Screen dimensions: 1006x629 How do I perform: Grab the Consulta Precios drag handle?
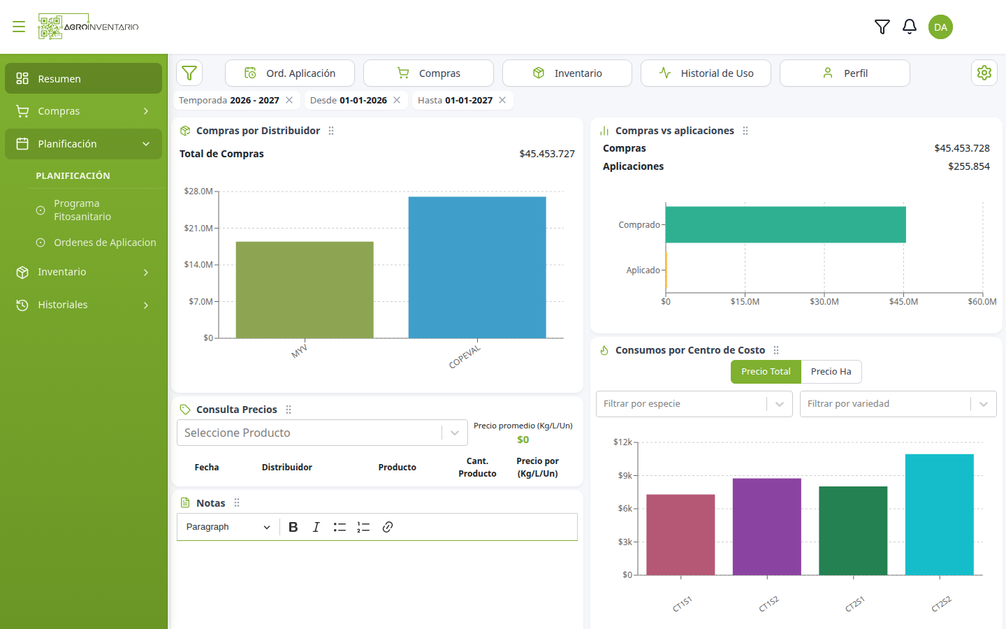click(289, 410)
